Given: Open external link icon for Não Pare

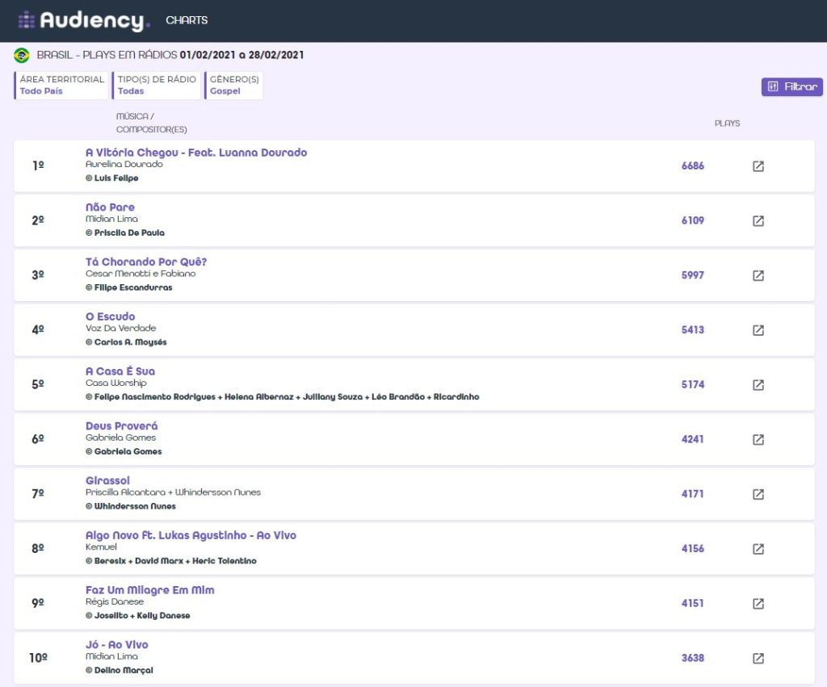Looking at the screenshot, I should [758, 220].
